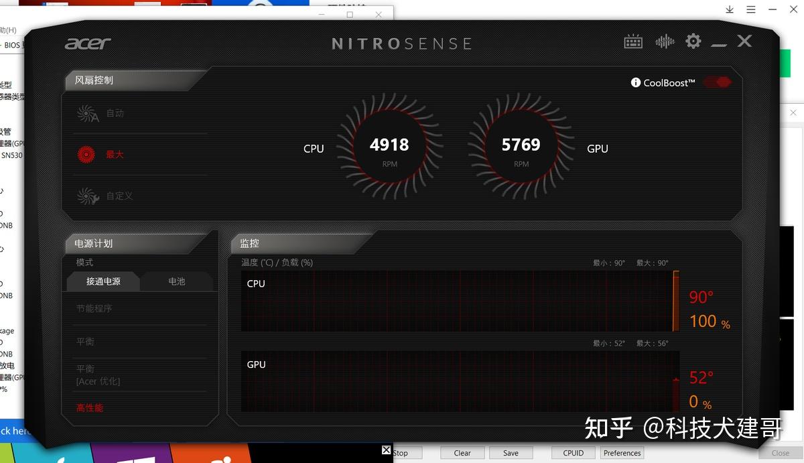804x463 pixels.
Task: Click the CoolBoost info icon
Action: tap(636, 82)
